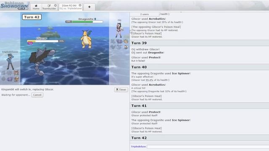269x151 pixels.
Task: Cancel the pending switch choice
Action: pyautogui.click(x=37, y=95)
